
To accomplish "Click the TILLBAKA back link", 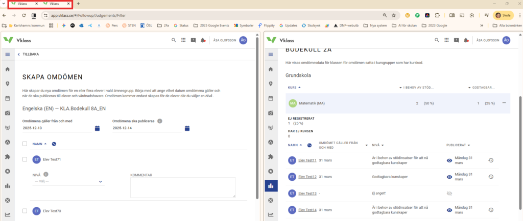I will click(x=28, y=54).
